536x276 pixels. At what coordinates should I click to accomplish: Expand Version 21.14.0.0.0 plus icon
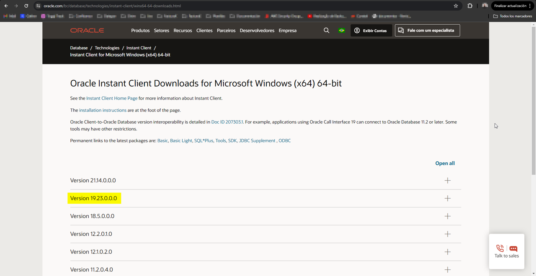(x=448, y=181)
